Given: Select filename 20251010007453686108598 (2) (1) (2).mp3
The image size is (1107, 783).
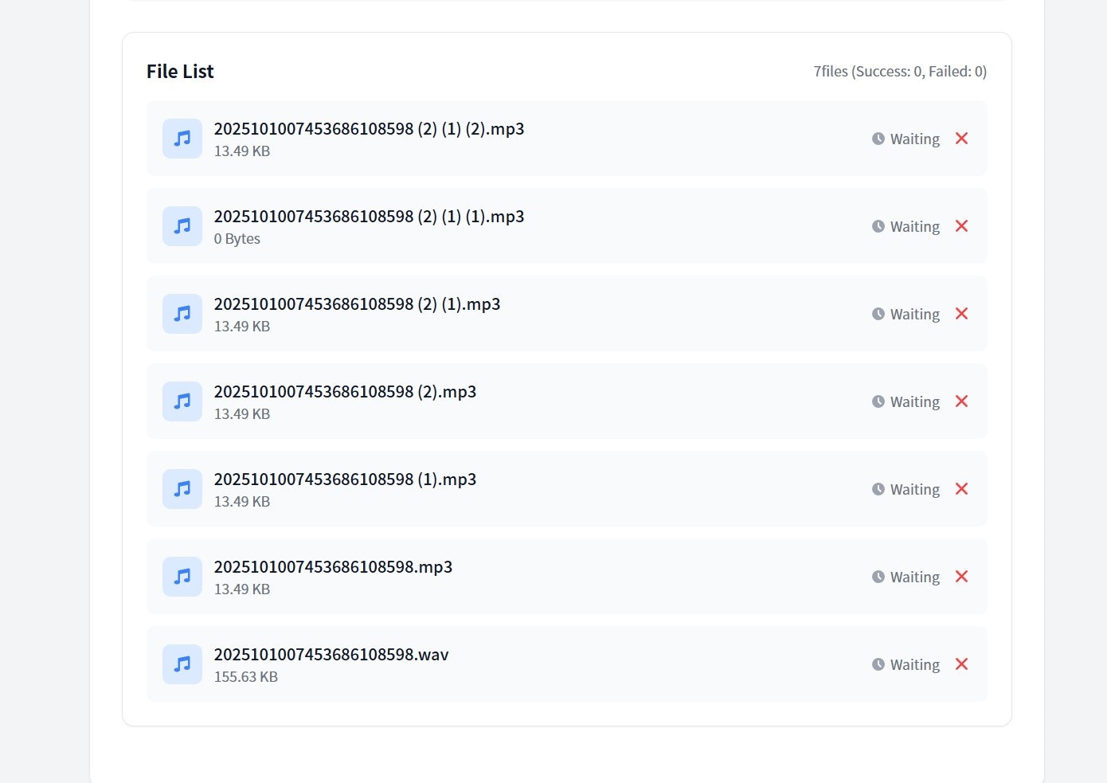Looking at the screenshot, I should pyautogui.click(x=369, y=129).
